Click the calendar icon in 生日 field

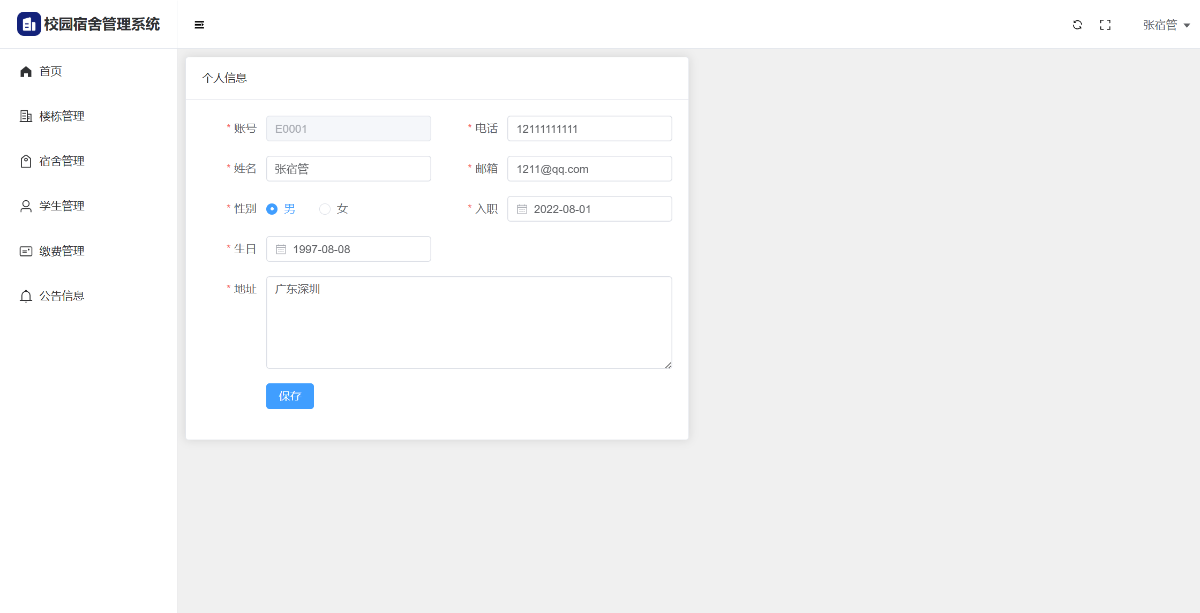click(281, 249)
